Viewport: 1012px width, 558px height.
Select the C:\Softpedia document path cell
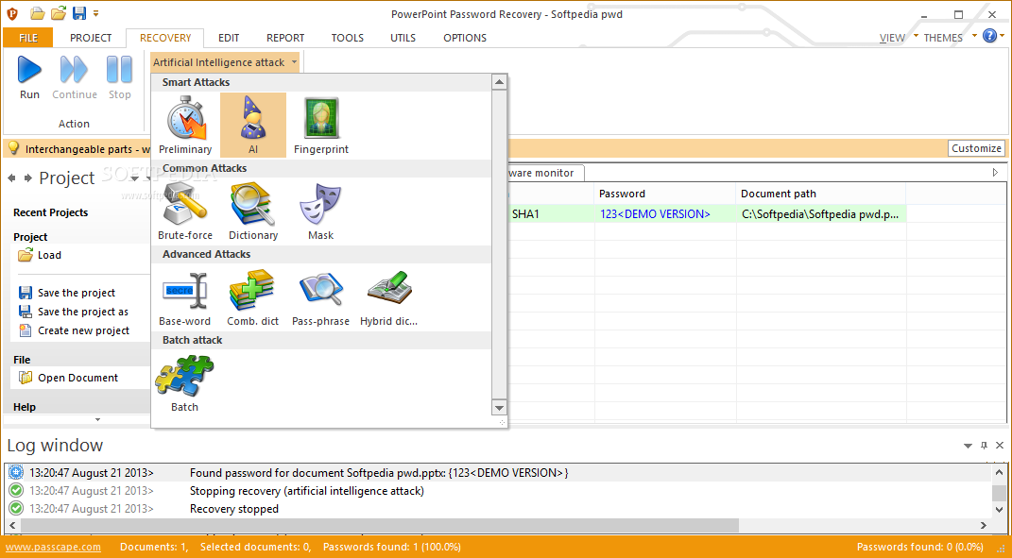[x=821, y=214]
